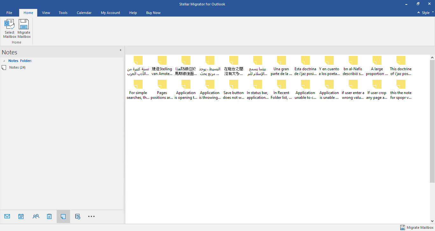
Task: Open note 'Una gran parte de la'
Action: (281, 66)
